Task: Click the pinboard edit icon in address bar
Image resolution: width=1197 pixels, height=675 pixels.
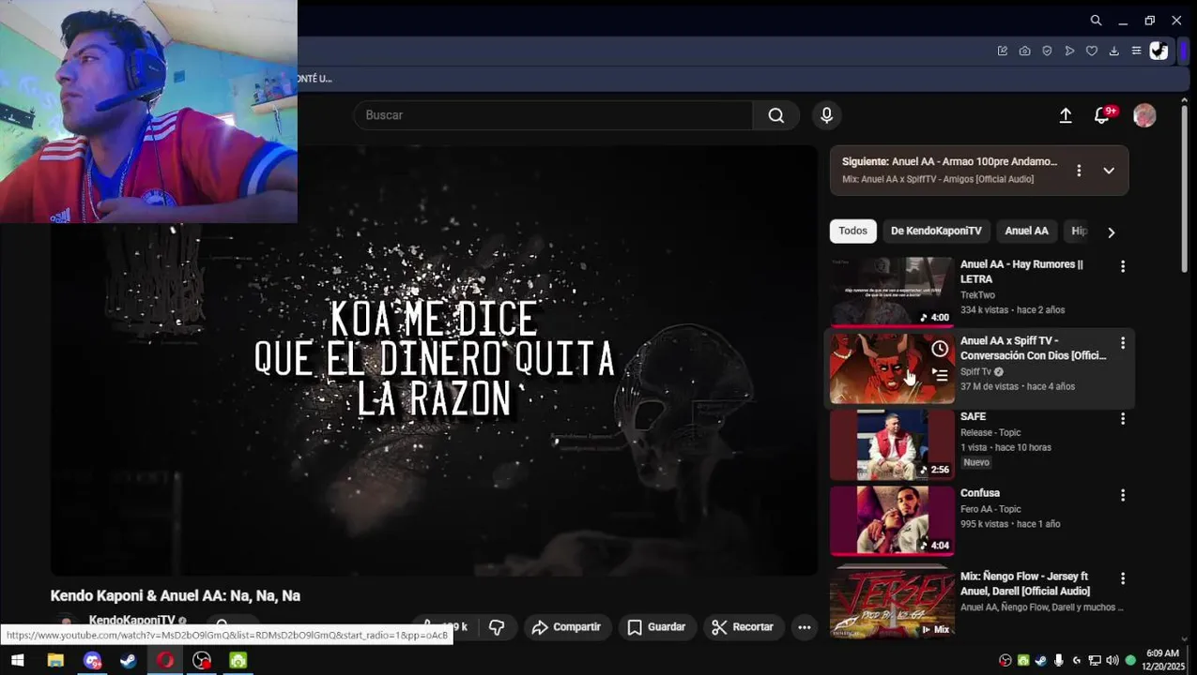Action: [x=1003, y=51]
